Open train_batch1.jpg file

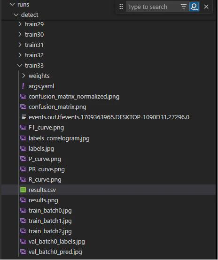pyautogui.click(x=50, y=221)
